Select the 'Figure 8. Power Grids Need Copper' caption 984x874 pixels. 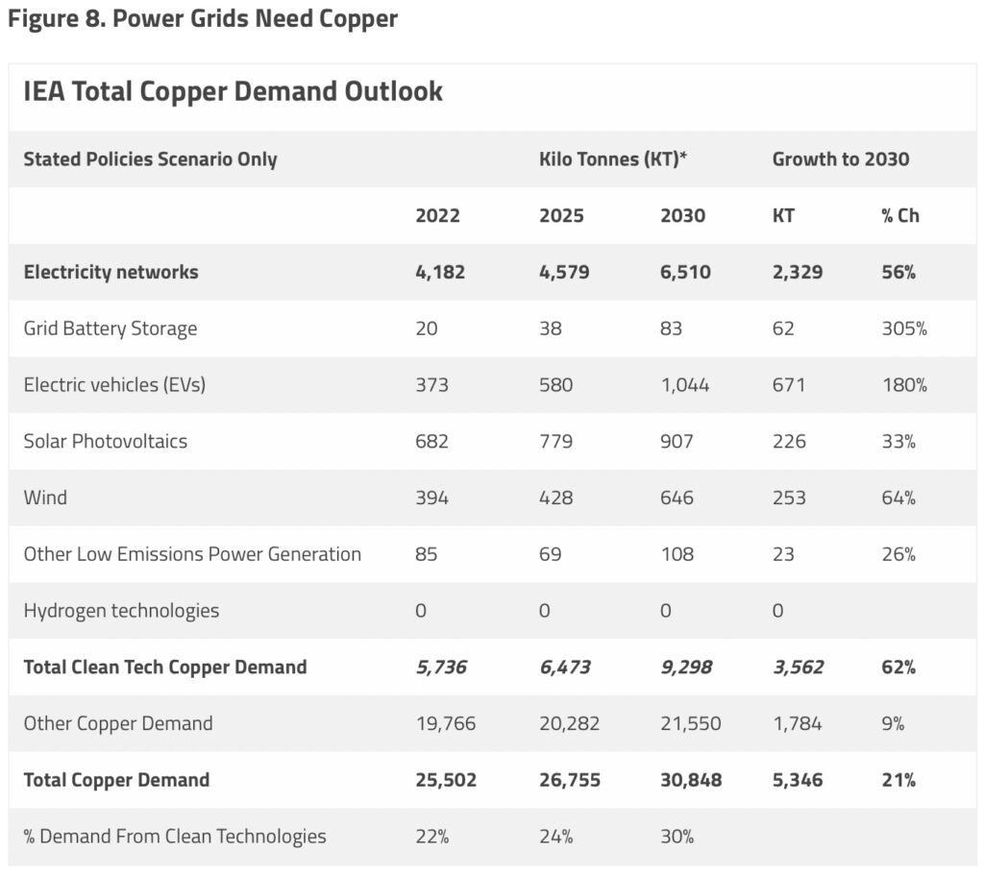click(x=203, y=18)
